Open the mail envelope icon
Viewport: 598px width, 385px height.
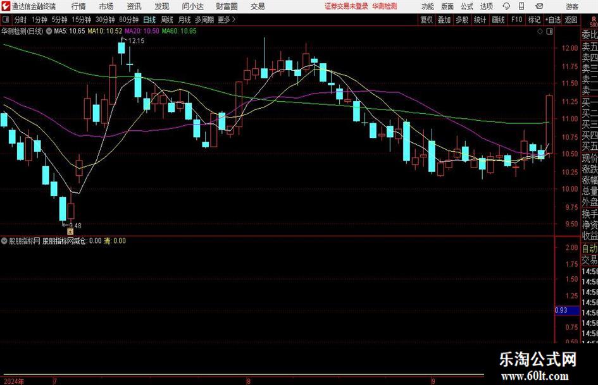point(539,6)
